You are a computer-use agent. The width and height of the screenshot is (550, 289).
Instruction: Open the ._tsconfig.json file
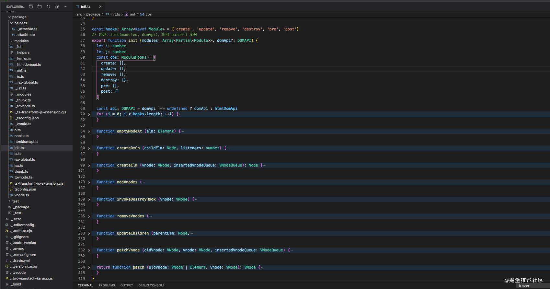(x=27, y=118)
